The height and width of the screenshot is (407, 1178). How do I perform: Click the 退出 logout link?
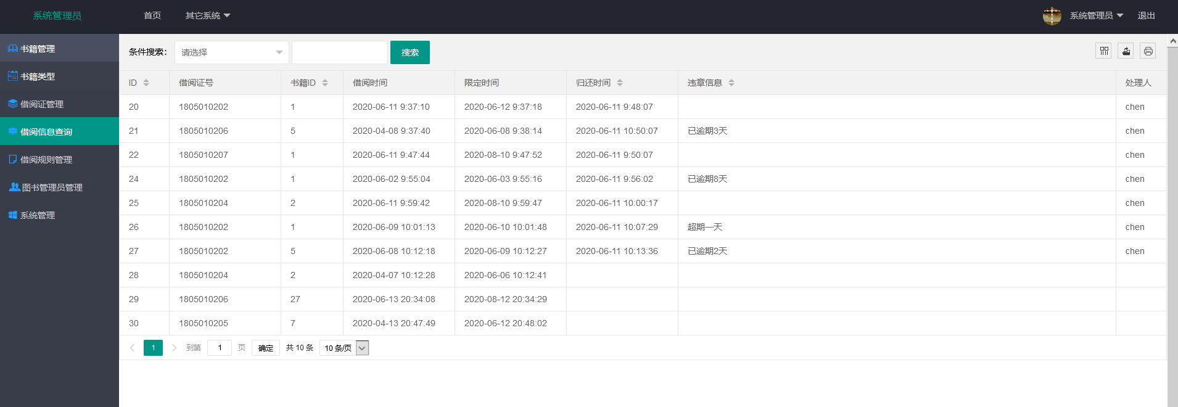coord(1147,15)
